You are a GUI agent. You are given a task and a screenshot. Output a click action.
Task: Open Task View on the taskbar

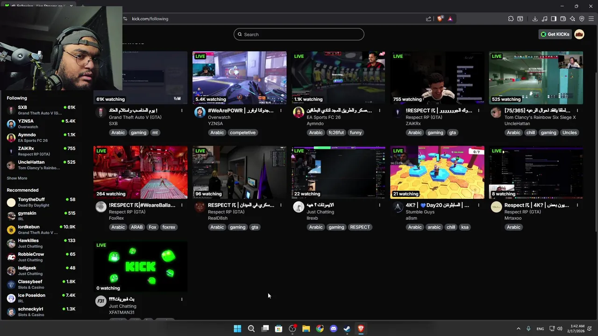click(265, 329)
